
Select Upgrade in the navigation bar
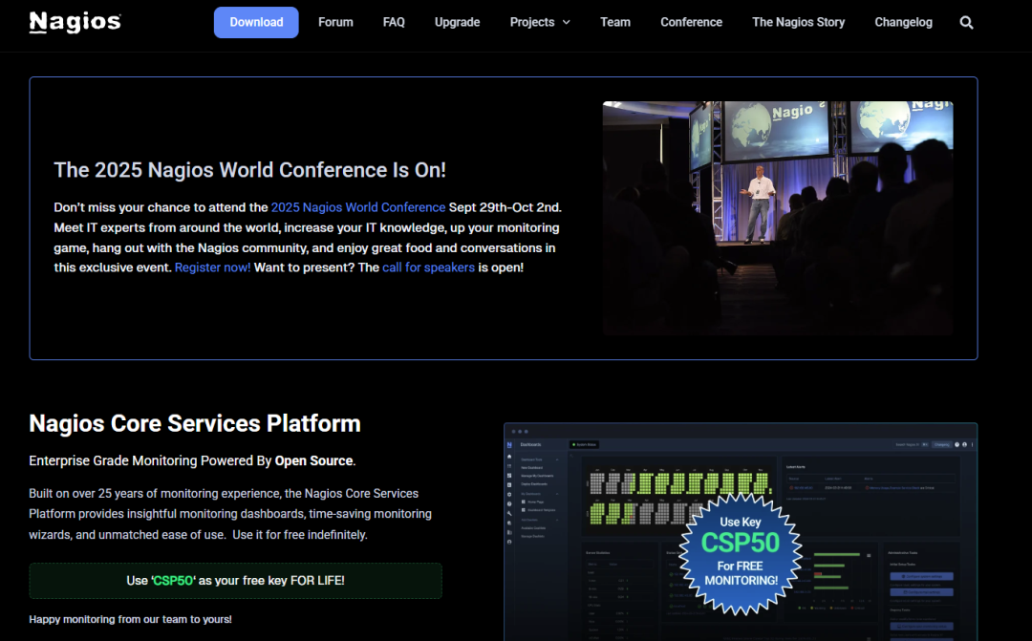pyautogui.click(x=457, y=22)
